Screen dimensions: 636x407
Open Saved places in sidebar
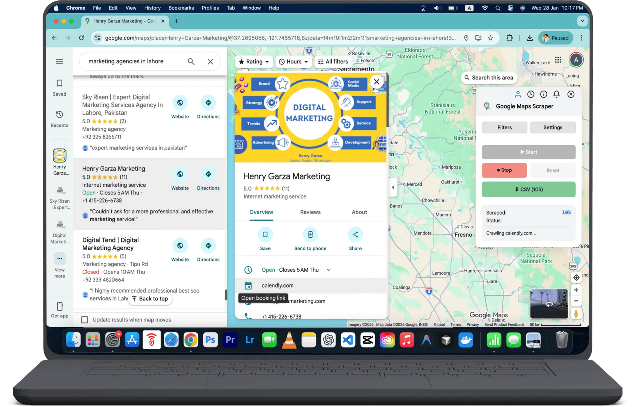click(x=59, y=88)
